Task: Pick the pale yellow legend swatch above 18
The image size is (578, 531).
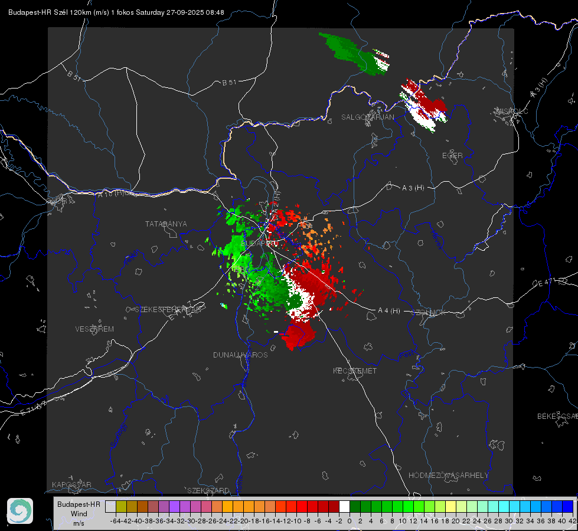Action: tap(451, 506)
